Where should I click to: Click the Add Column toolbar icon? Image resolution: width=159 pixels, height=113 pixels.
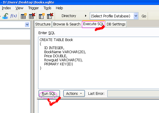(x=42, y=16)
